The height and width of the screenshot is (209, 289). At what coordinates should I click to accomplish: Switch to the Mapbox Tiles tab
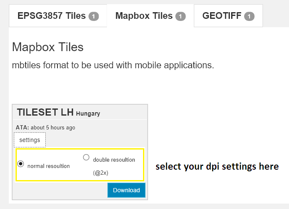[144, 16]
